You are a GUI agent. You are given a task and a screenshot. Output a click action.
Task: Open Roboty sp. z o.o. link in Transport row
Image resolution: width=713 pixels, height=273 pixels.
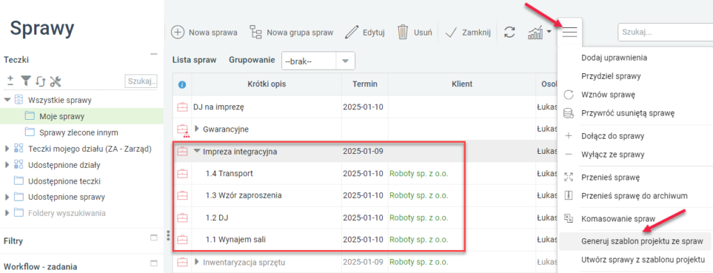click(x=418, y=173)
